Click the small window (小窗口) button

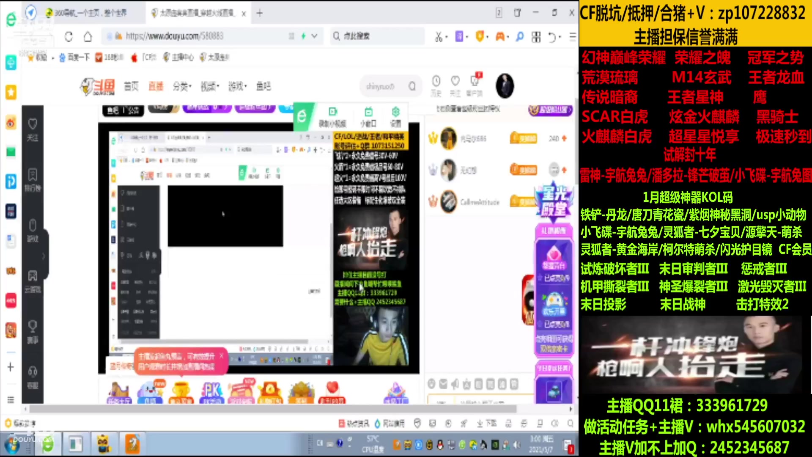tap(368, 117)
